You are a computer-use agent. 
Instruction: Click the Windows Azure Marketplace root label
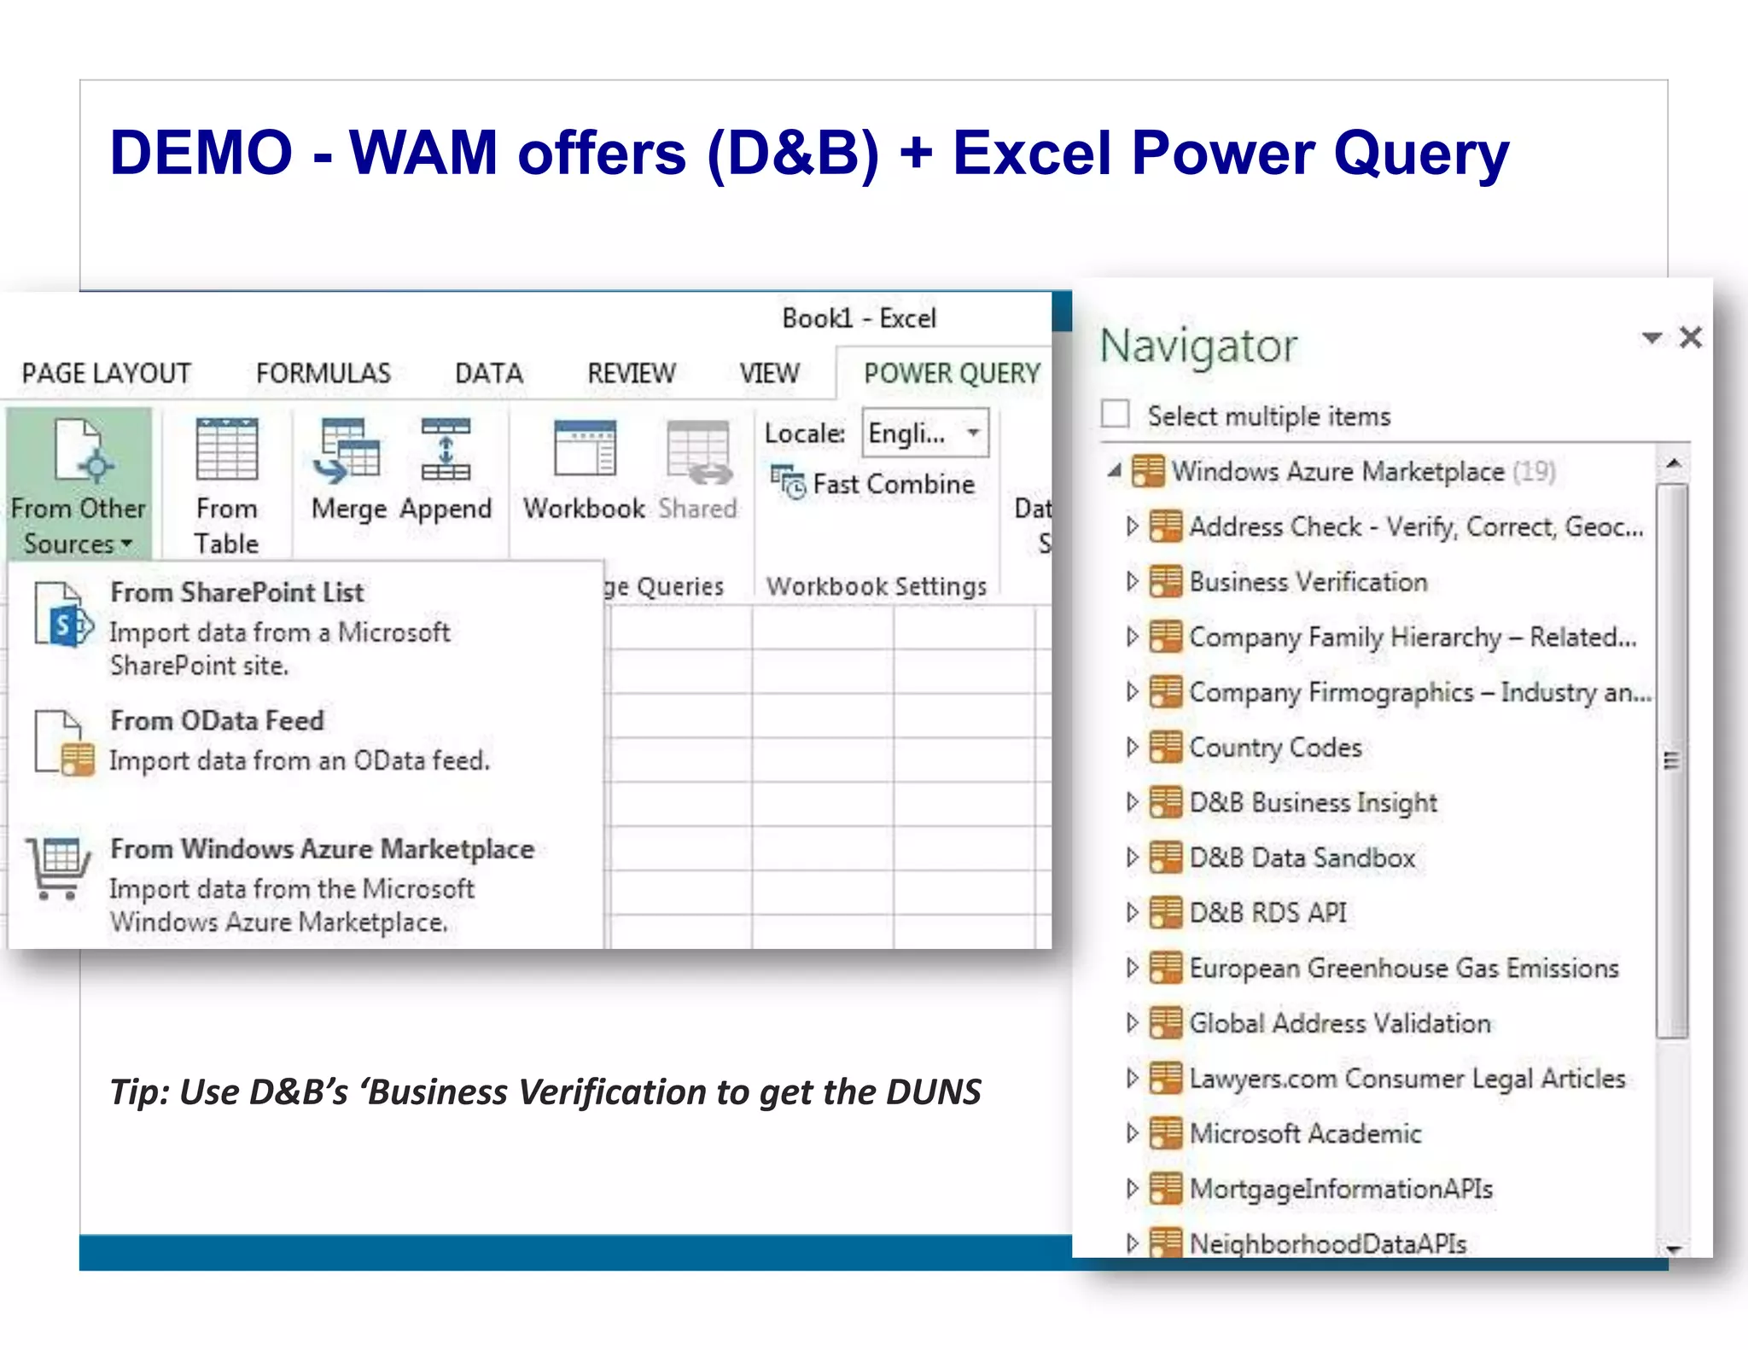pyautogui.click(x=1337, y=471)
